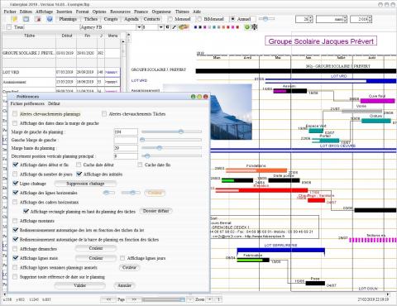The width and height of the screenshot is (397, 306).
Task: Click Couleur button beside Affichage lignes mois
Action: pos(96,258)
